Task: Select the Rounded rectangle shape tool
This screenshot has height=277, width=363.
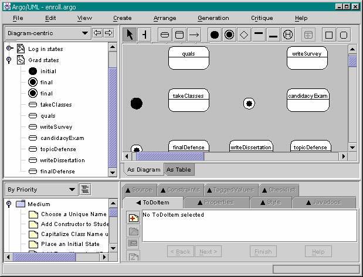Action: click(344, 35)
